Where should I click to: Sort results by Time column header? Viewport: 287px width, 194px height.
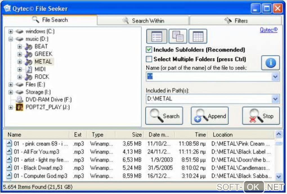(x=192, y=135)
